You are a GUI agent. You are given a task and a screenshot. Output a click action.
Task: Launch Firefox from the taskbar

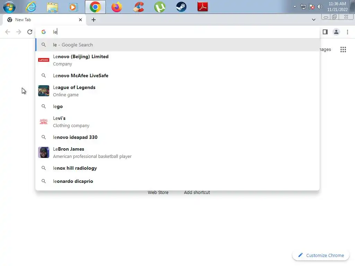point(116,7)
